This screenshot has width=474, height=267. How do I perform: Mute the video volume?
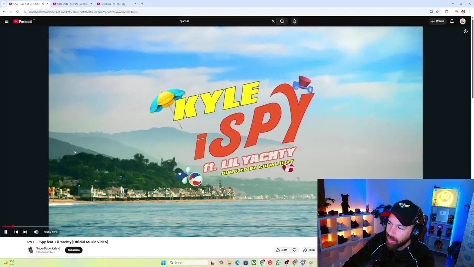(x=36, y=232)
